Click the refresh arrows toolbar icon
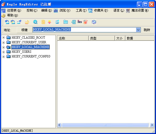This screenshot has height=134, width=156. coord(94,22)
